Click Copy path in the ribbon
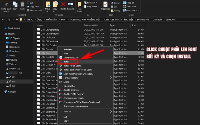Image resolution: width=200 pixels, height=125 pixels. click(x=33, y=6)
